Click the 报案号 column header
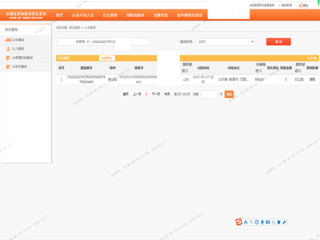 pyautogui.click(x=139, y=68)
